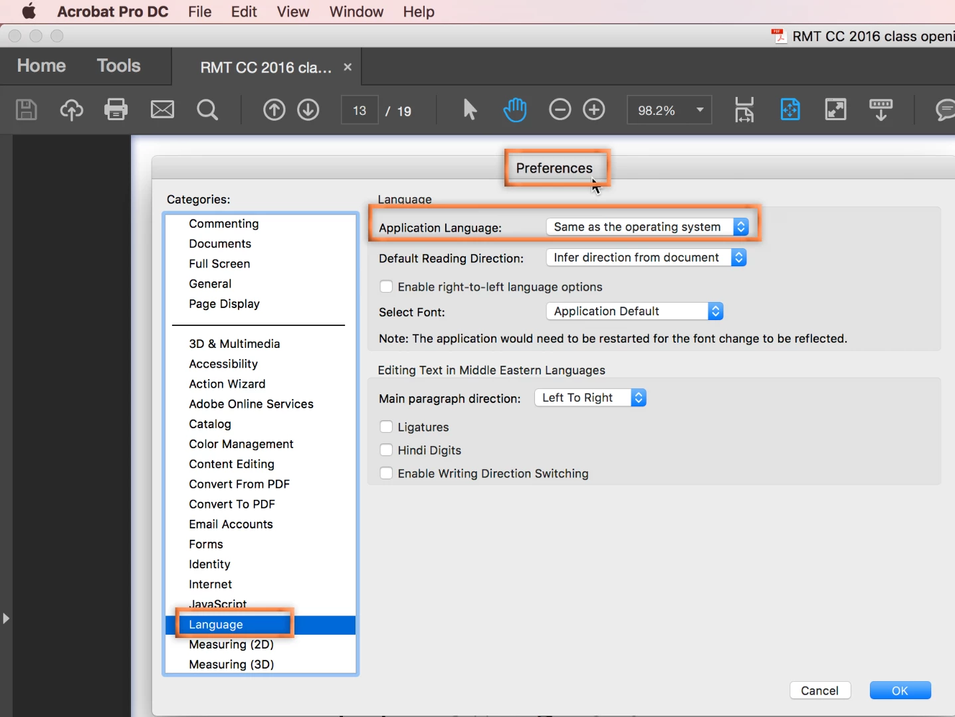Select the Documents category
The width and height of the screenshot is (955, 717).
tap(220, 244)
